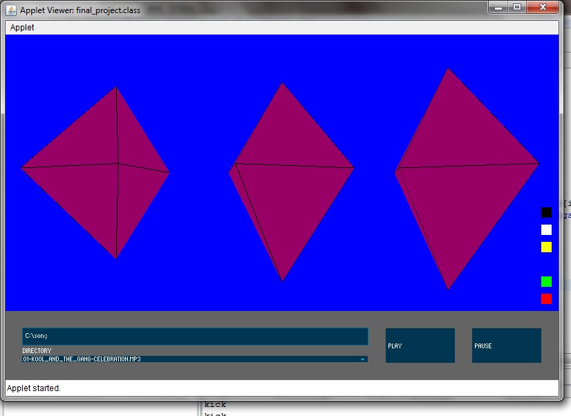Click the 'Applet started.' status bar

tap(35, 388)
